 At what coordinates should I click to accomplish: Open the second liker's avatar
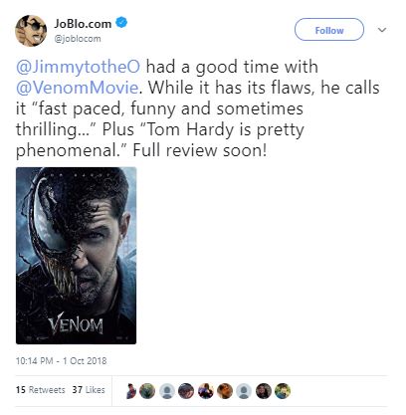tap(147, 391)
